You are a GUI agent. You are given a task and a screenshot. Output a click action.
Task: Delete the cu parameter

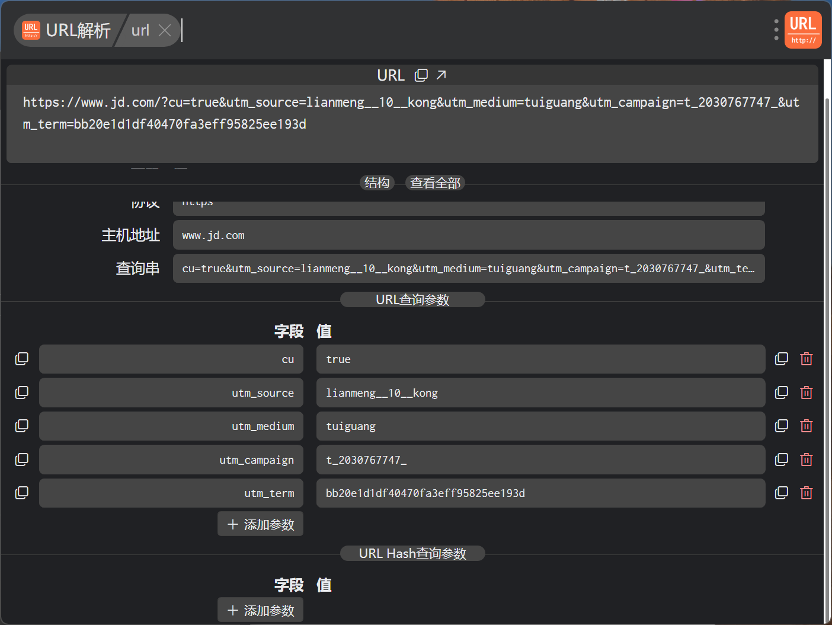[807, 359]
